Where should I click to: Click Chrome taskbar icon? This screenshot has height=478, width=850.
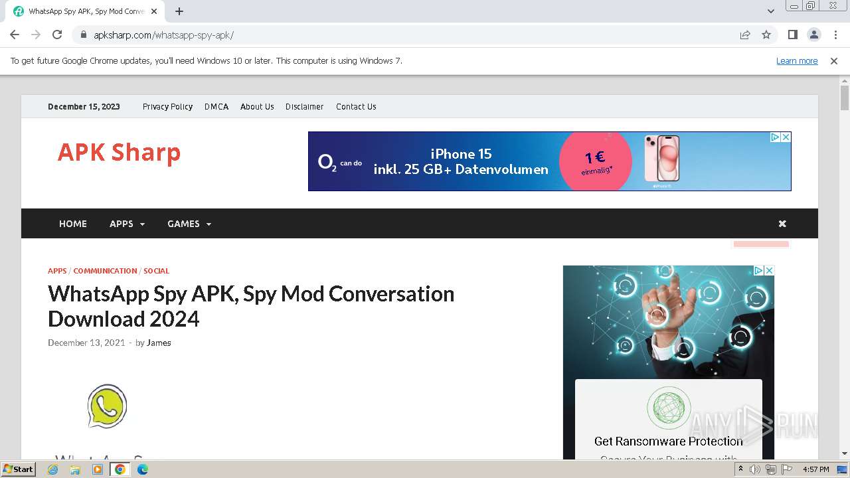[120, 469]
